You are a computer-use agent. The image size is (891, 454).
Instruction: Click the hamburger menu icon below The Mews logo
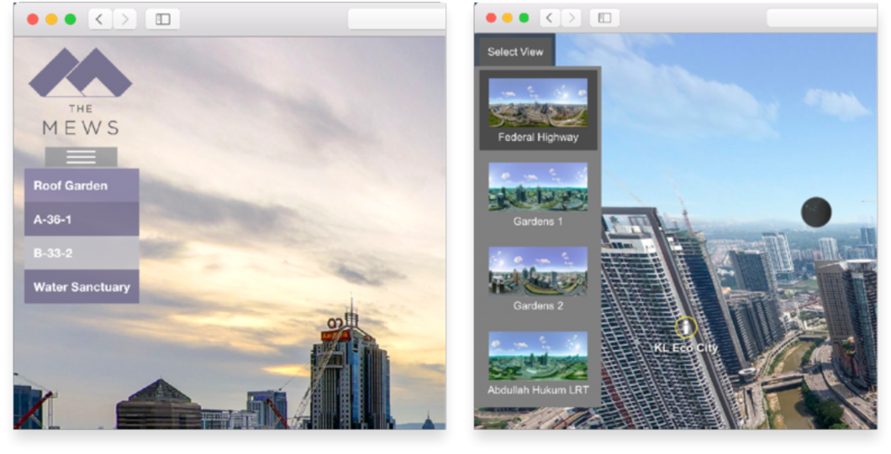[81, 157]
